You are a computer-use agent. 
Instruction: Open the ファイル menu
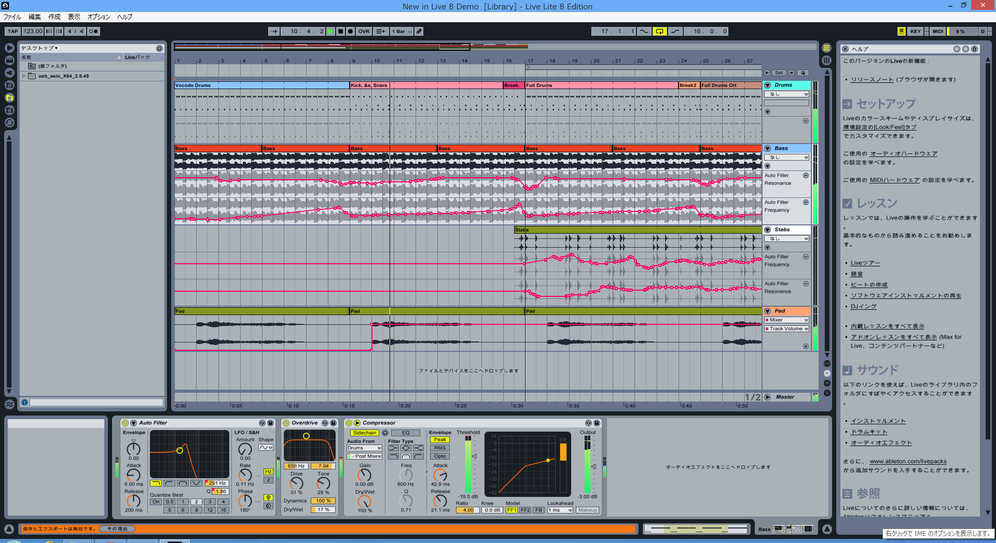point(12,17)
